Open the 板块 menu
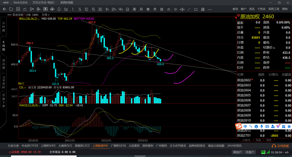The image size is (292, 157). coord(235,9)
